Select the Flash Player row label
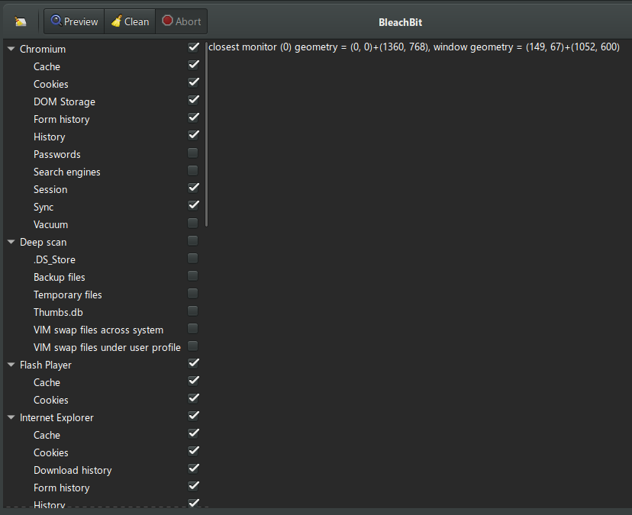 coord(46,365)
